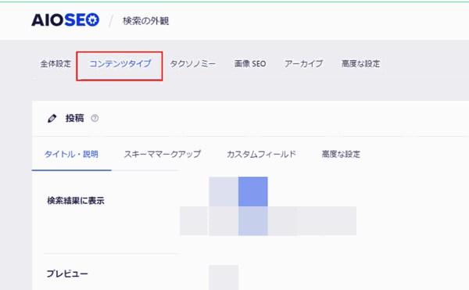Open the カスタムフィールド sub-tab
The width and height of the screenshot is (469, 290).
[x=261, y=154]
